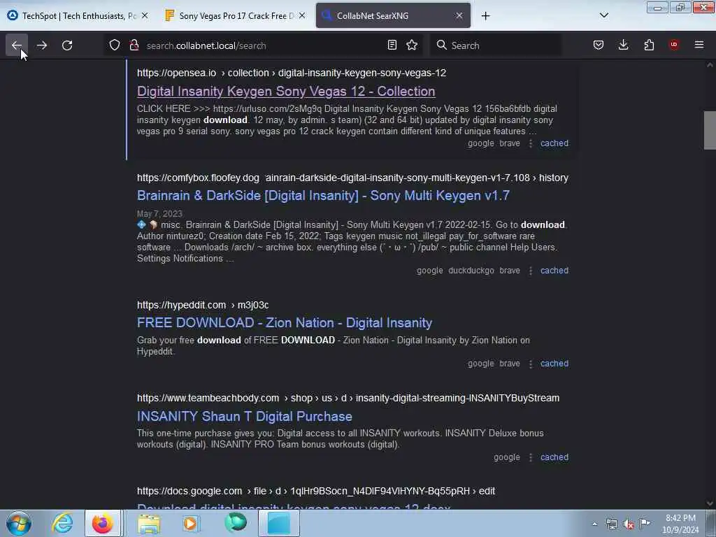The height and width of the screenshot is (537, 716).
Task: Close the Sony Vegas Pro 17 tab
Action: pyautogui.click(x=302, y=15)
